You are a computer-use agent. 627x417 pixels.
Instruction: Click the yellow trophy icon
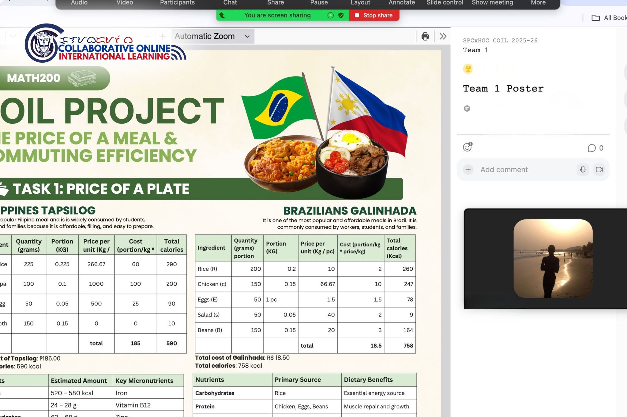pos(467,69)
